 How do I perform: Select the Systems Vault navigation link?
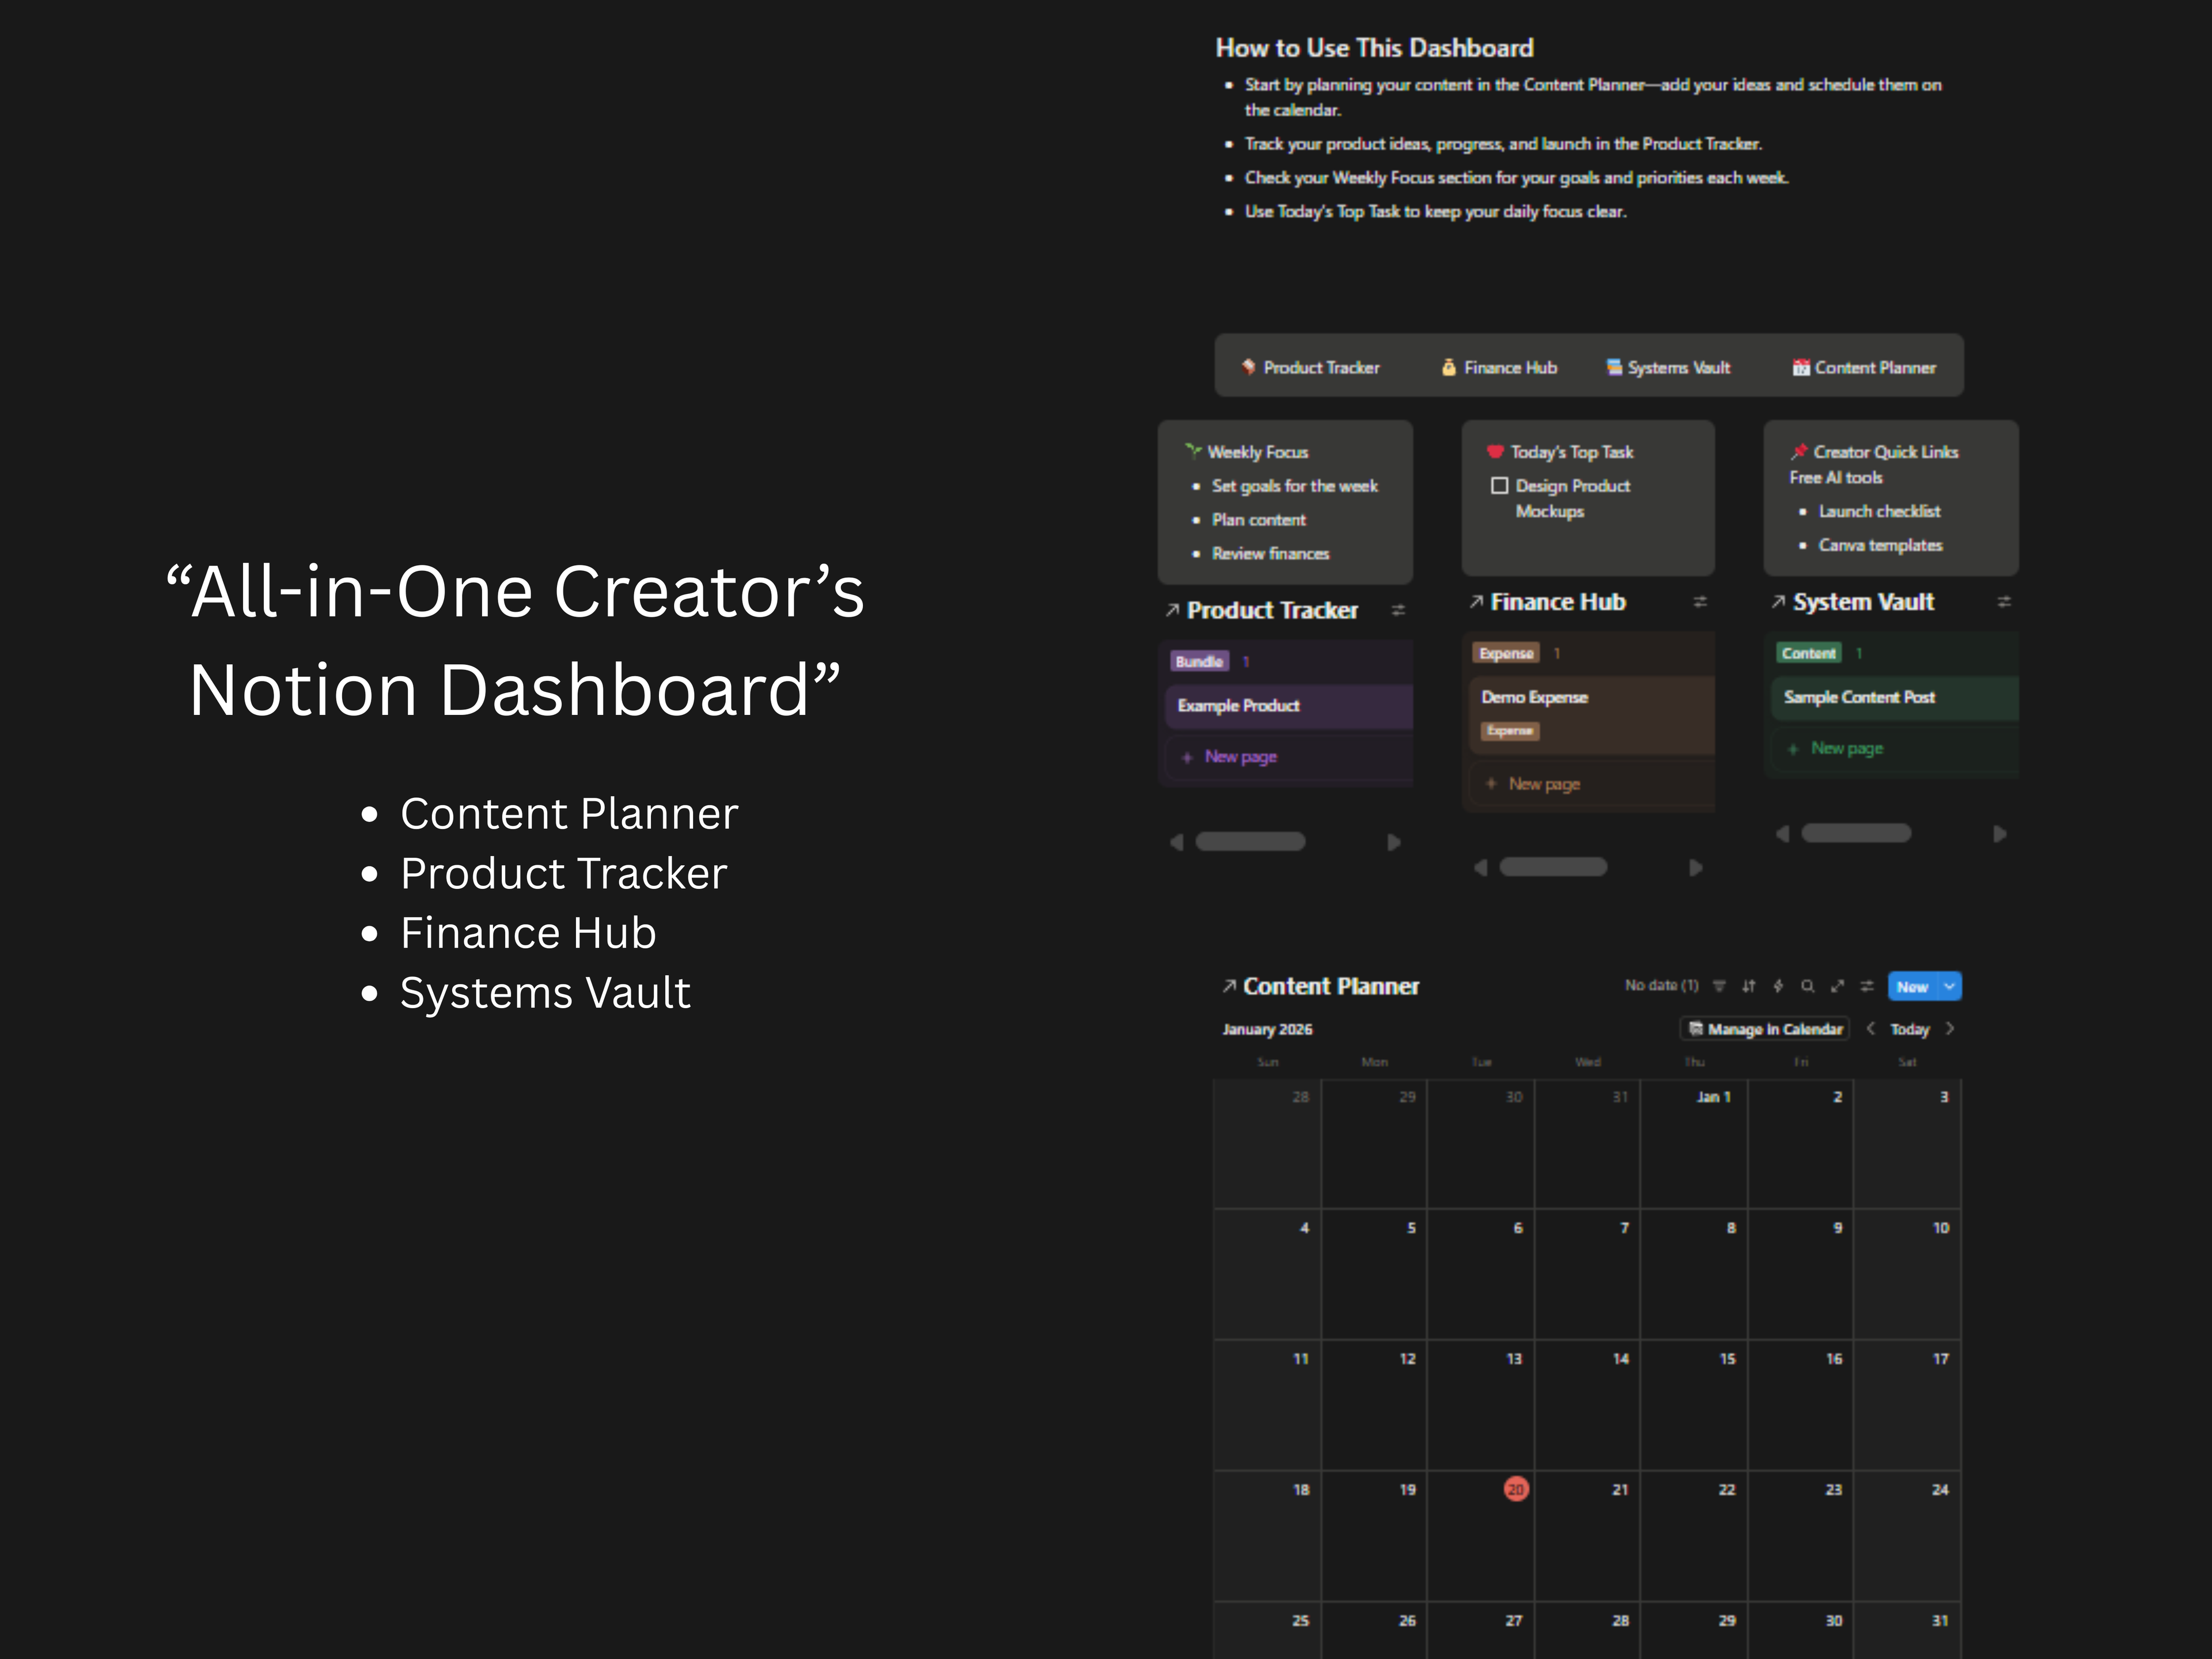point(1668,367)
